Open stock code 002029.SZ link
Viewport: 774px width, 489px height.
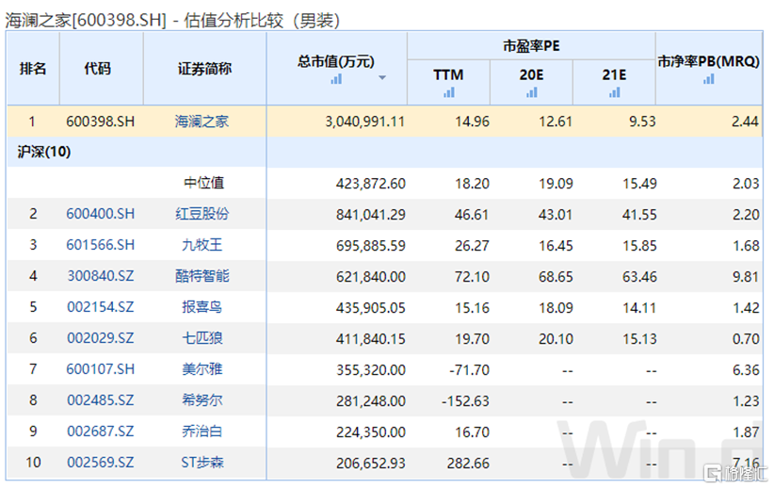pos(100,338)
